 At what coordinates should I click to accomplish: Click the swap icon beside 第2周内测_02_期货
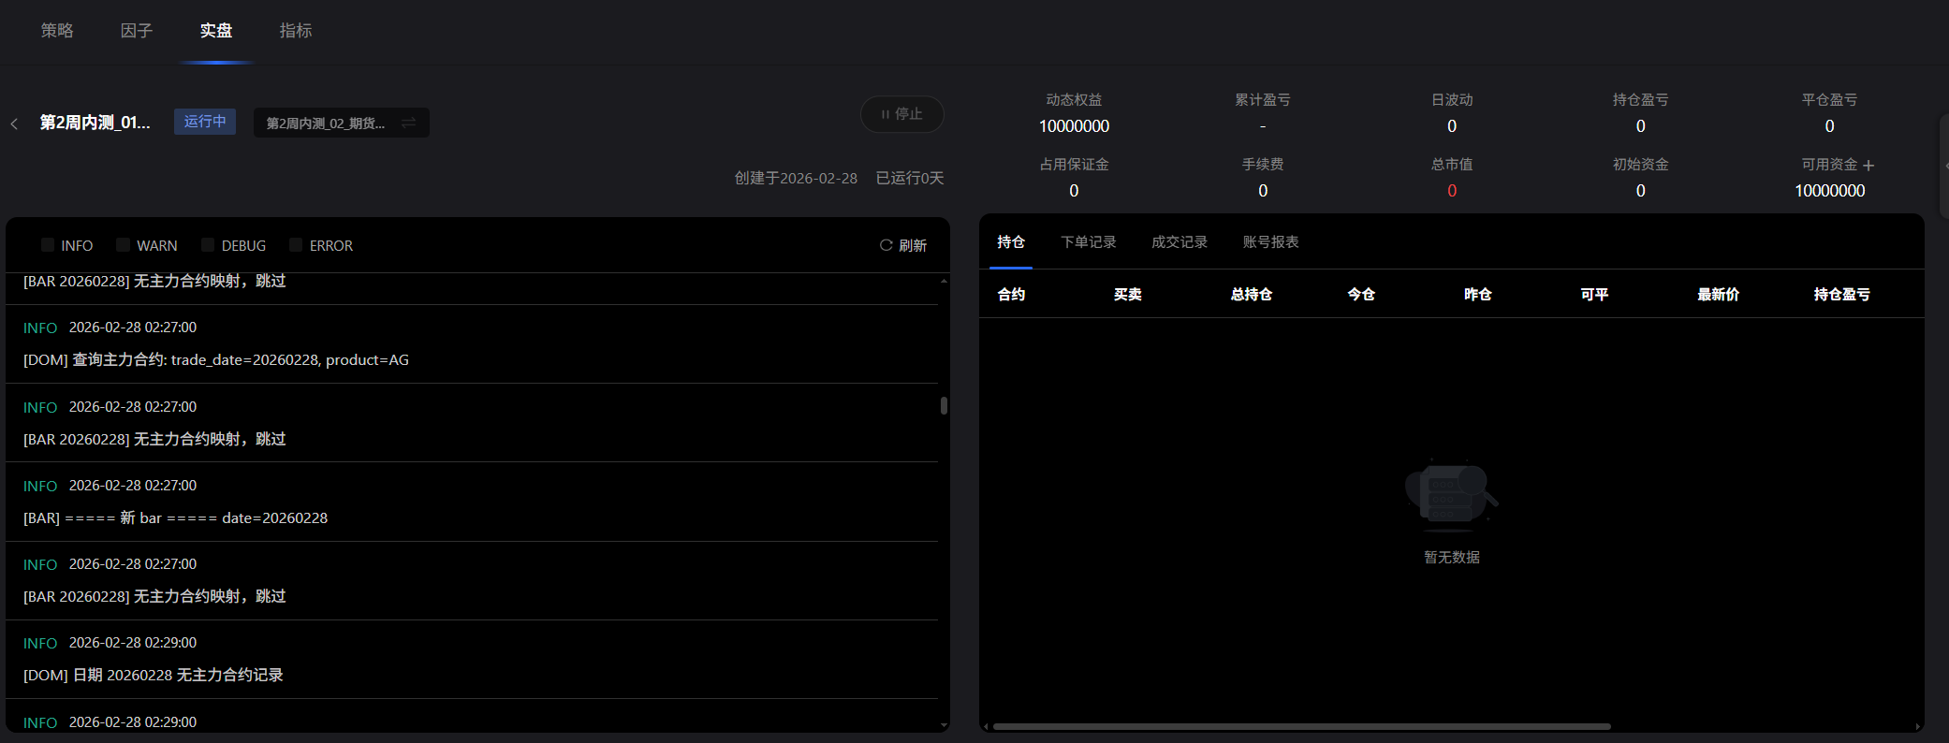coord(409,123)
